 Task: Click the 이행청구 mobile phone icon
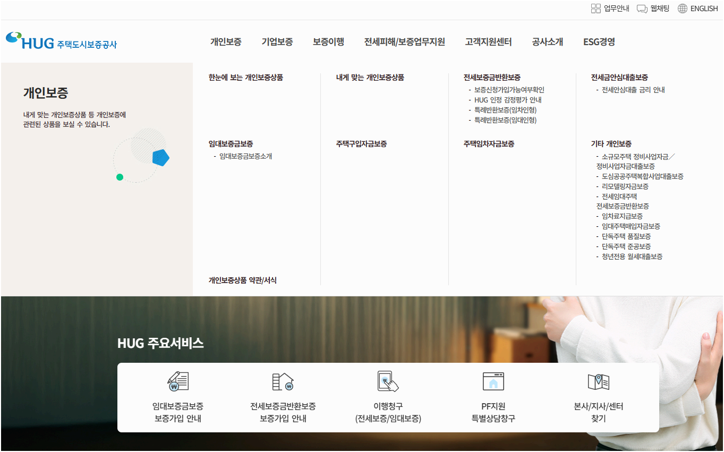388,380
